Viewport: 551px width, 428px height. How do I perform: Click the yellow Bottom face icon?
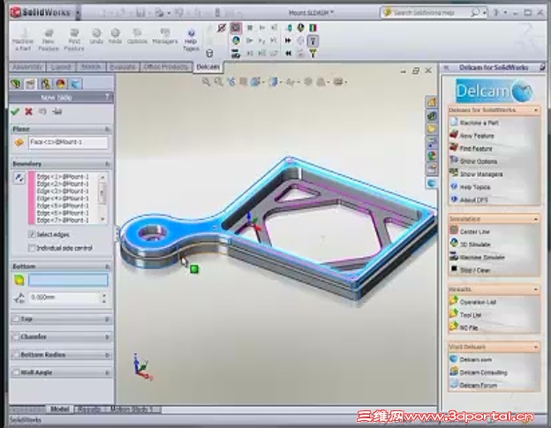coord(19,280)
